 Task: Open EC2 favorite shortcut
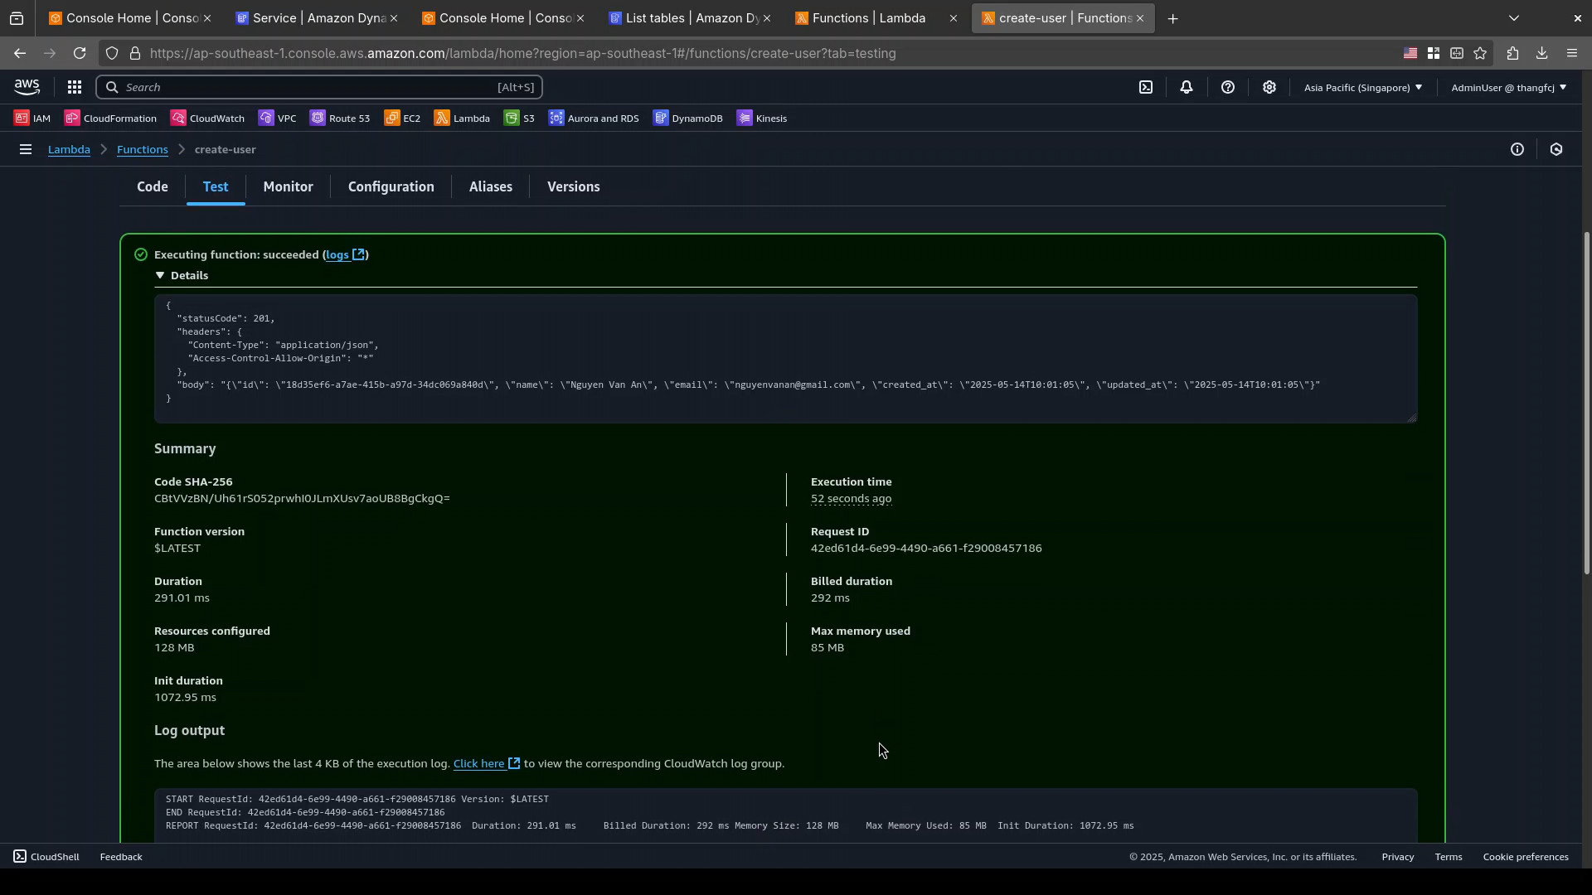click(x=403, y=119)
